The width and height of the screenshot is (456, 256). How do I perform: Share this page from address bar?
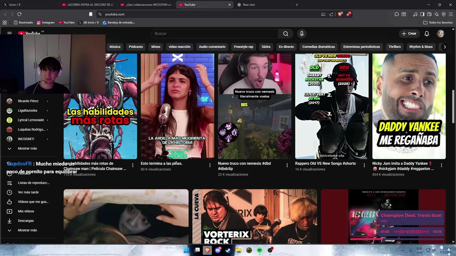331,14
